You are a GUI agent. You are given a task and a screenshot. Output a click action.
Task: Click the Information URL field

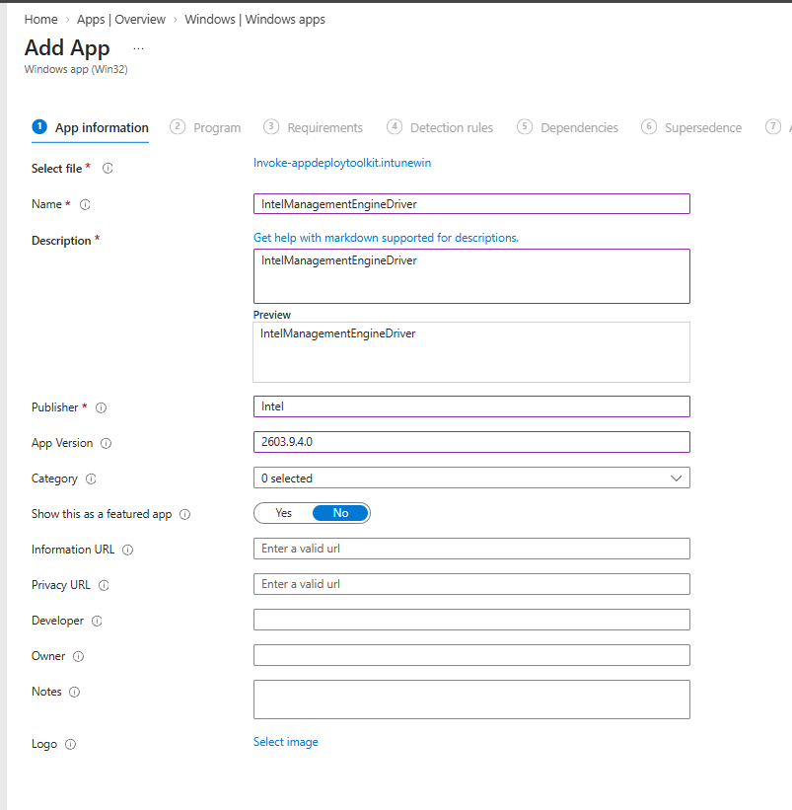[x=471, y=549]
